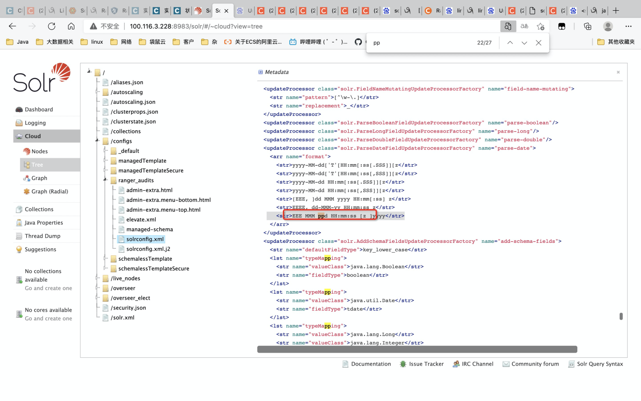Open the browser collections icon
Image resolution: width=641 pixels, height=401 pixels.
[588, 27]
